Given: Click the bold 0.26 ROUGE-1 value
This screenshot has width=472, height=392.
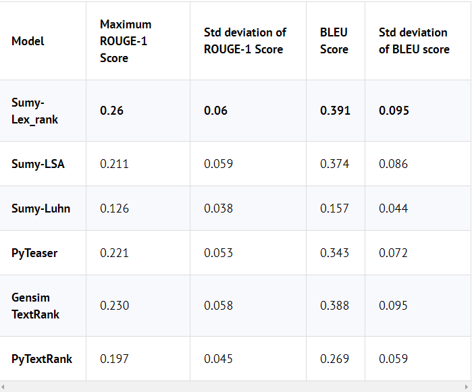Looking at the screenshot, I should [x=111, y=111].
